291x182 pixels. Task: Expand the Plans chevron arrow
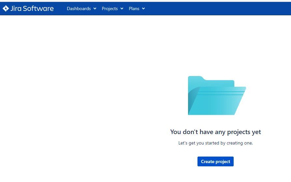(143, 8)
